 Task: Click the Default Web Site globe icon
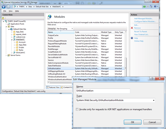coord(11,29)
